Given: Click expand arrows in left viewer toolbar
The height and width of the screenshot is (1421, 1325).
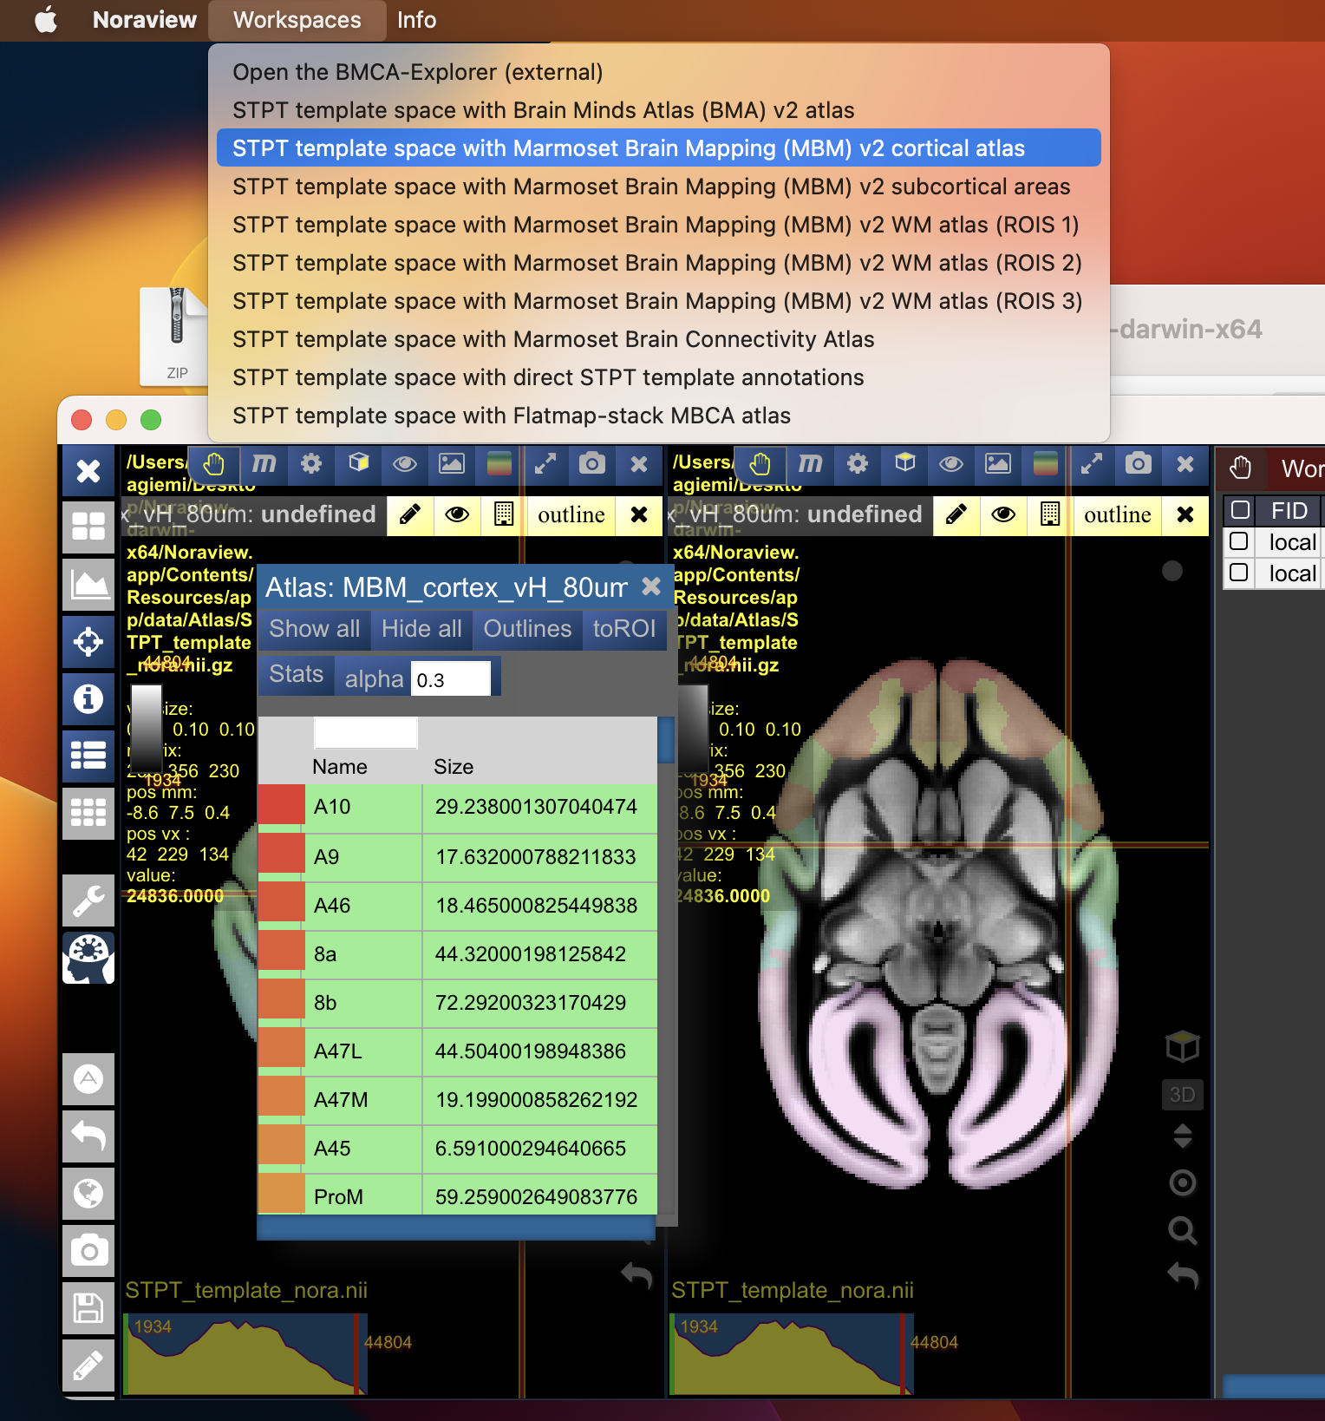Looking at the screenshot, I should coord(545,464).
